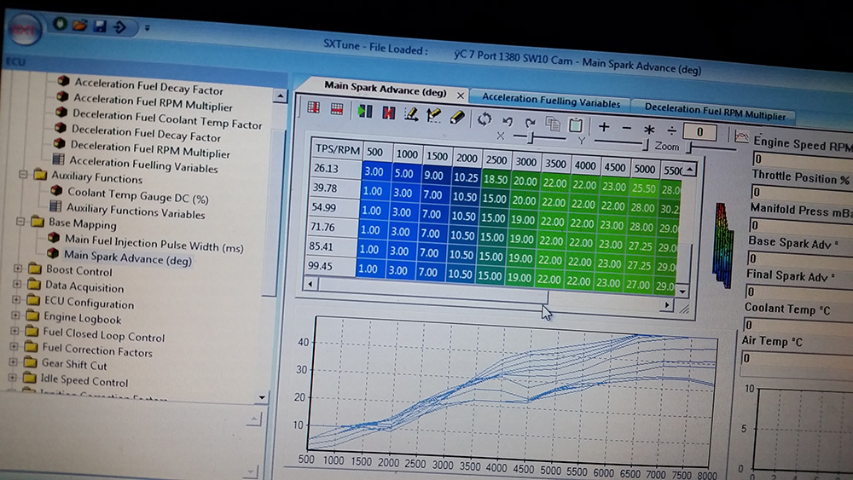Click the save floppy disk icon
Viewport: 853px width, 480px height.
[99, 26]
